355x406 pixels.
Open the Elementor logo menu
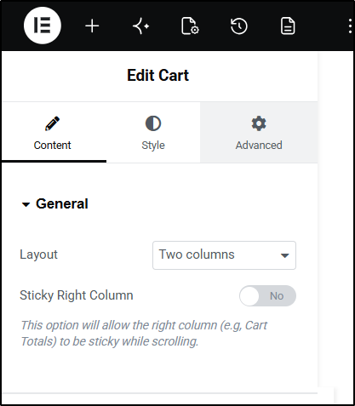click(43, 26)
